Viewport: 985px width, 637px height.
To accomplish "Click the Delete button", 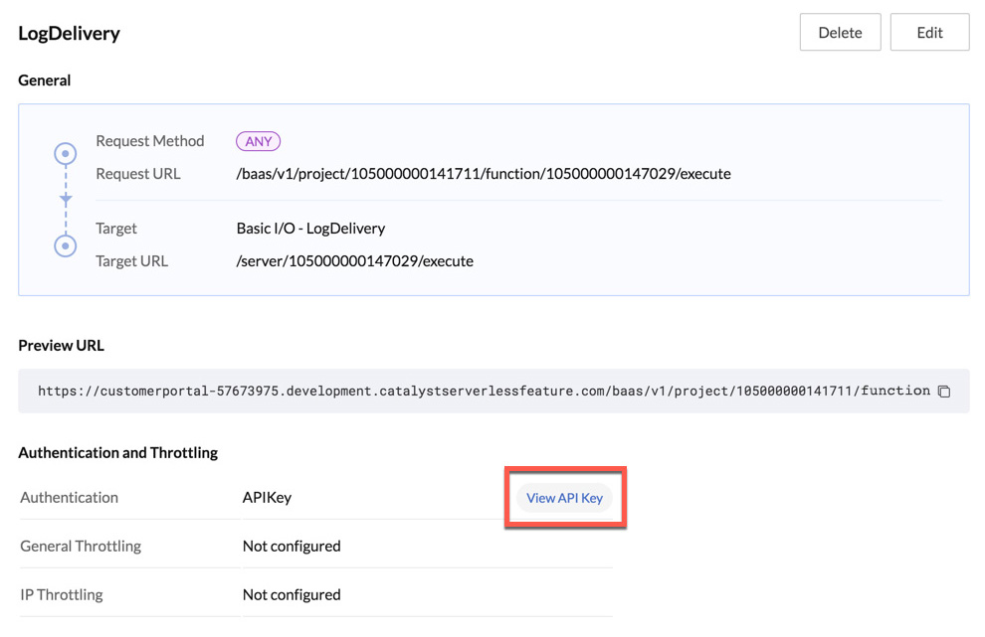I will 840,32.
